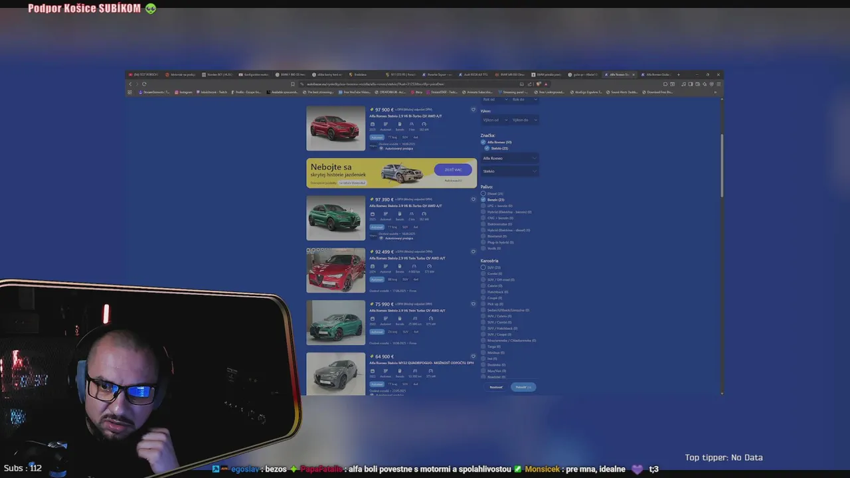Open the green Stelvio thumbnail at 97 390 €

335,218
